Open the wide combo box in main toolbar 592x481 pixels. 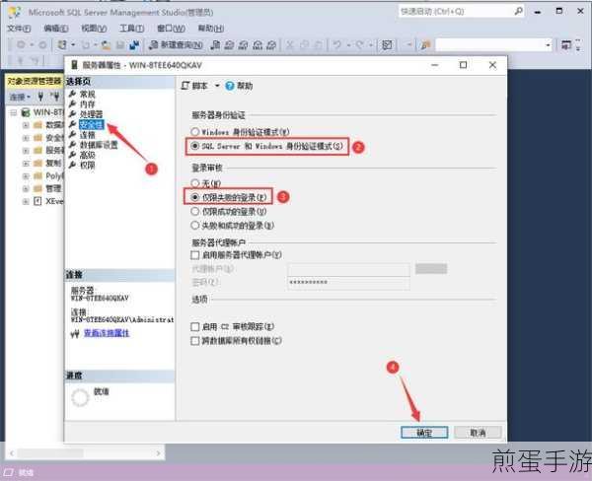point(494,45)
